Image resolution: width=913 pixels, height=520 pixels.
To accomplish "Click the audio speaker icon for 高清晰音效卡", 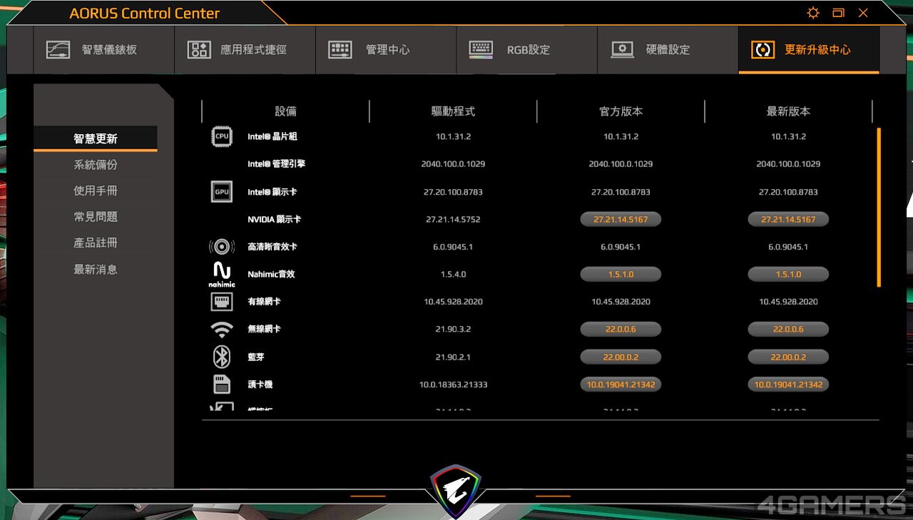I will pos(222,247).
